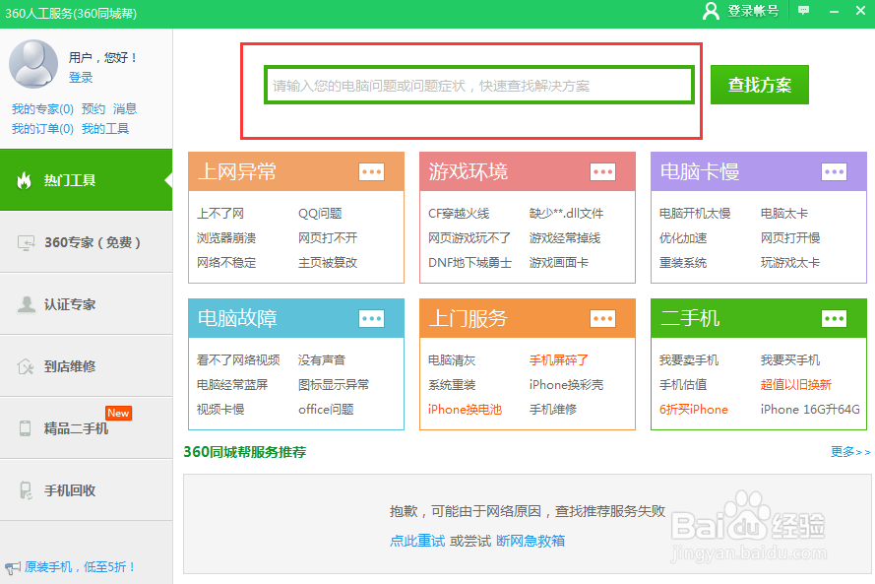Select 没有声音 entry
The image size is (875, 584).
[322, 360]
